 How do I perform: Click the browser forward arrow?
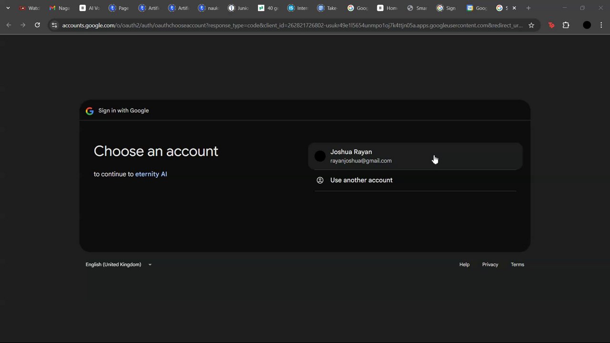(23, 25)
